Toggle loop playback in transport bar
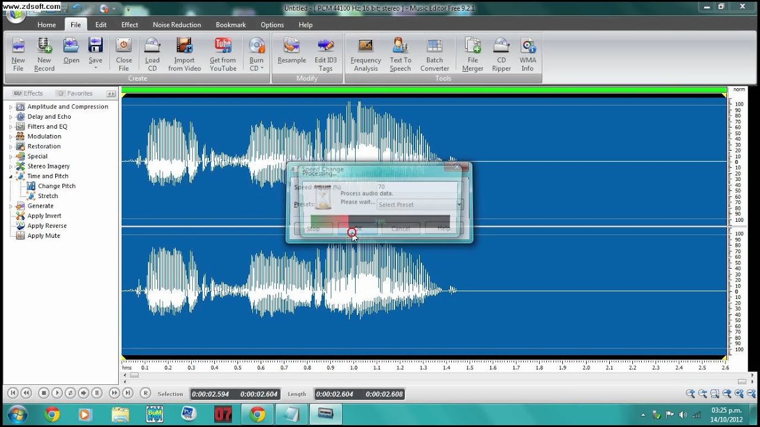The height and width of the screenshot is (427, 760). [x=70, y=393]
